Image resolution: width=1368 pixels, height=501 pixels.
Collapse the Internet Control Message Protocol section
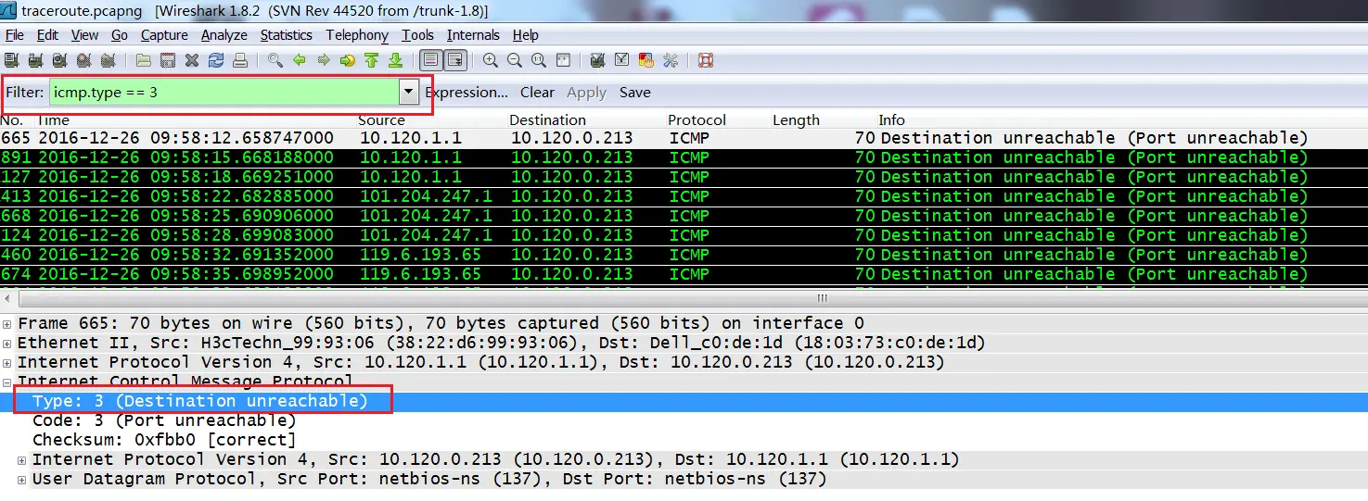[x=7, y=382]
